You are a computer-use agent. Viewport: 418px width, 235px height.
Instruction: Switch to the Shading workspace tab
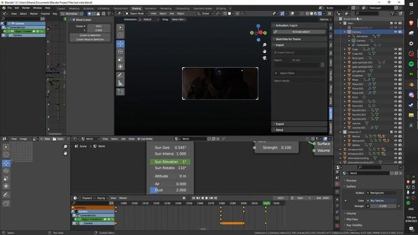pos(137,8)
